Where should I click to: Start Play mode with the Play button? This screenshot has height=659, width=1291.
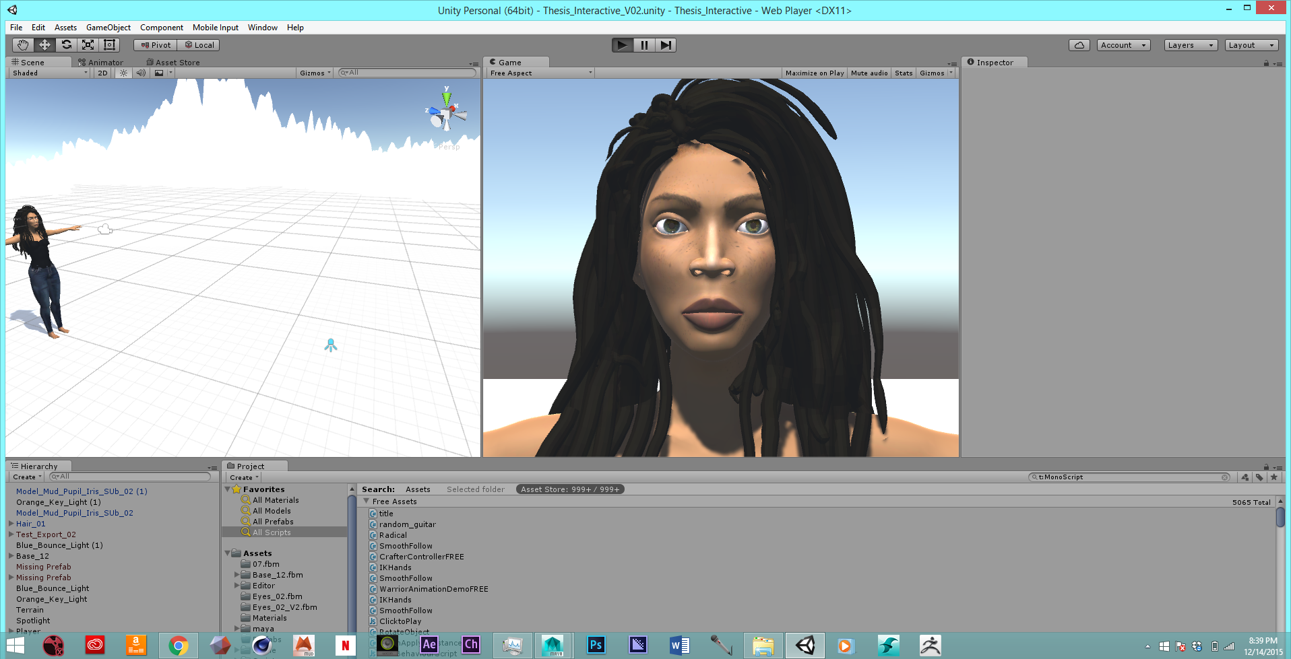pos(622,45)
